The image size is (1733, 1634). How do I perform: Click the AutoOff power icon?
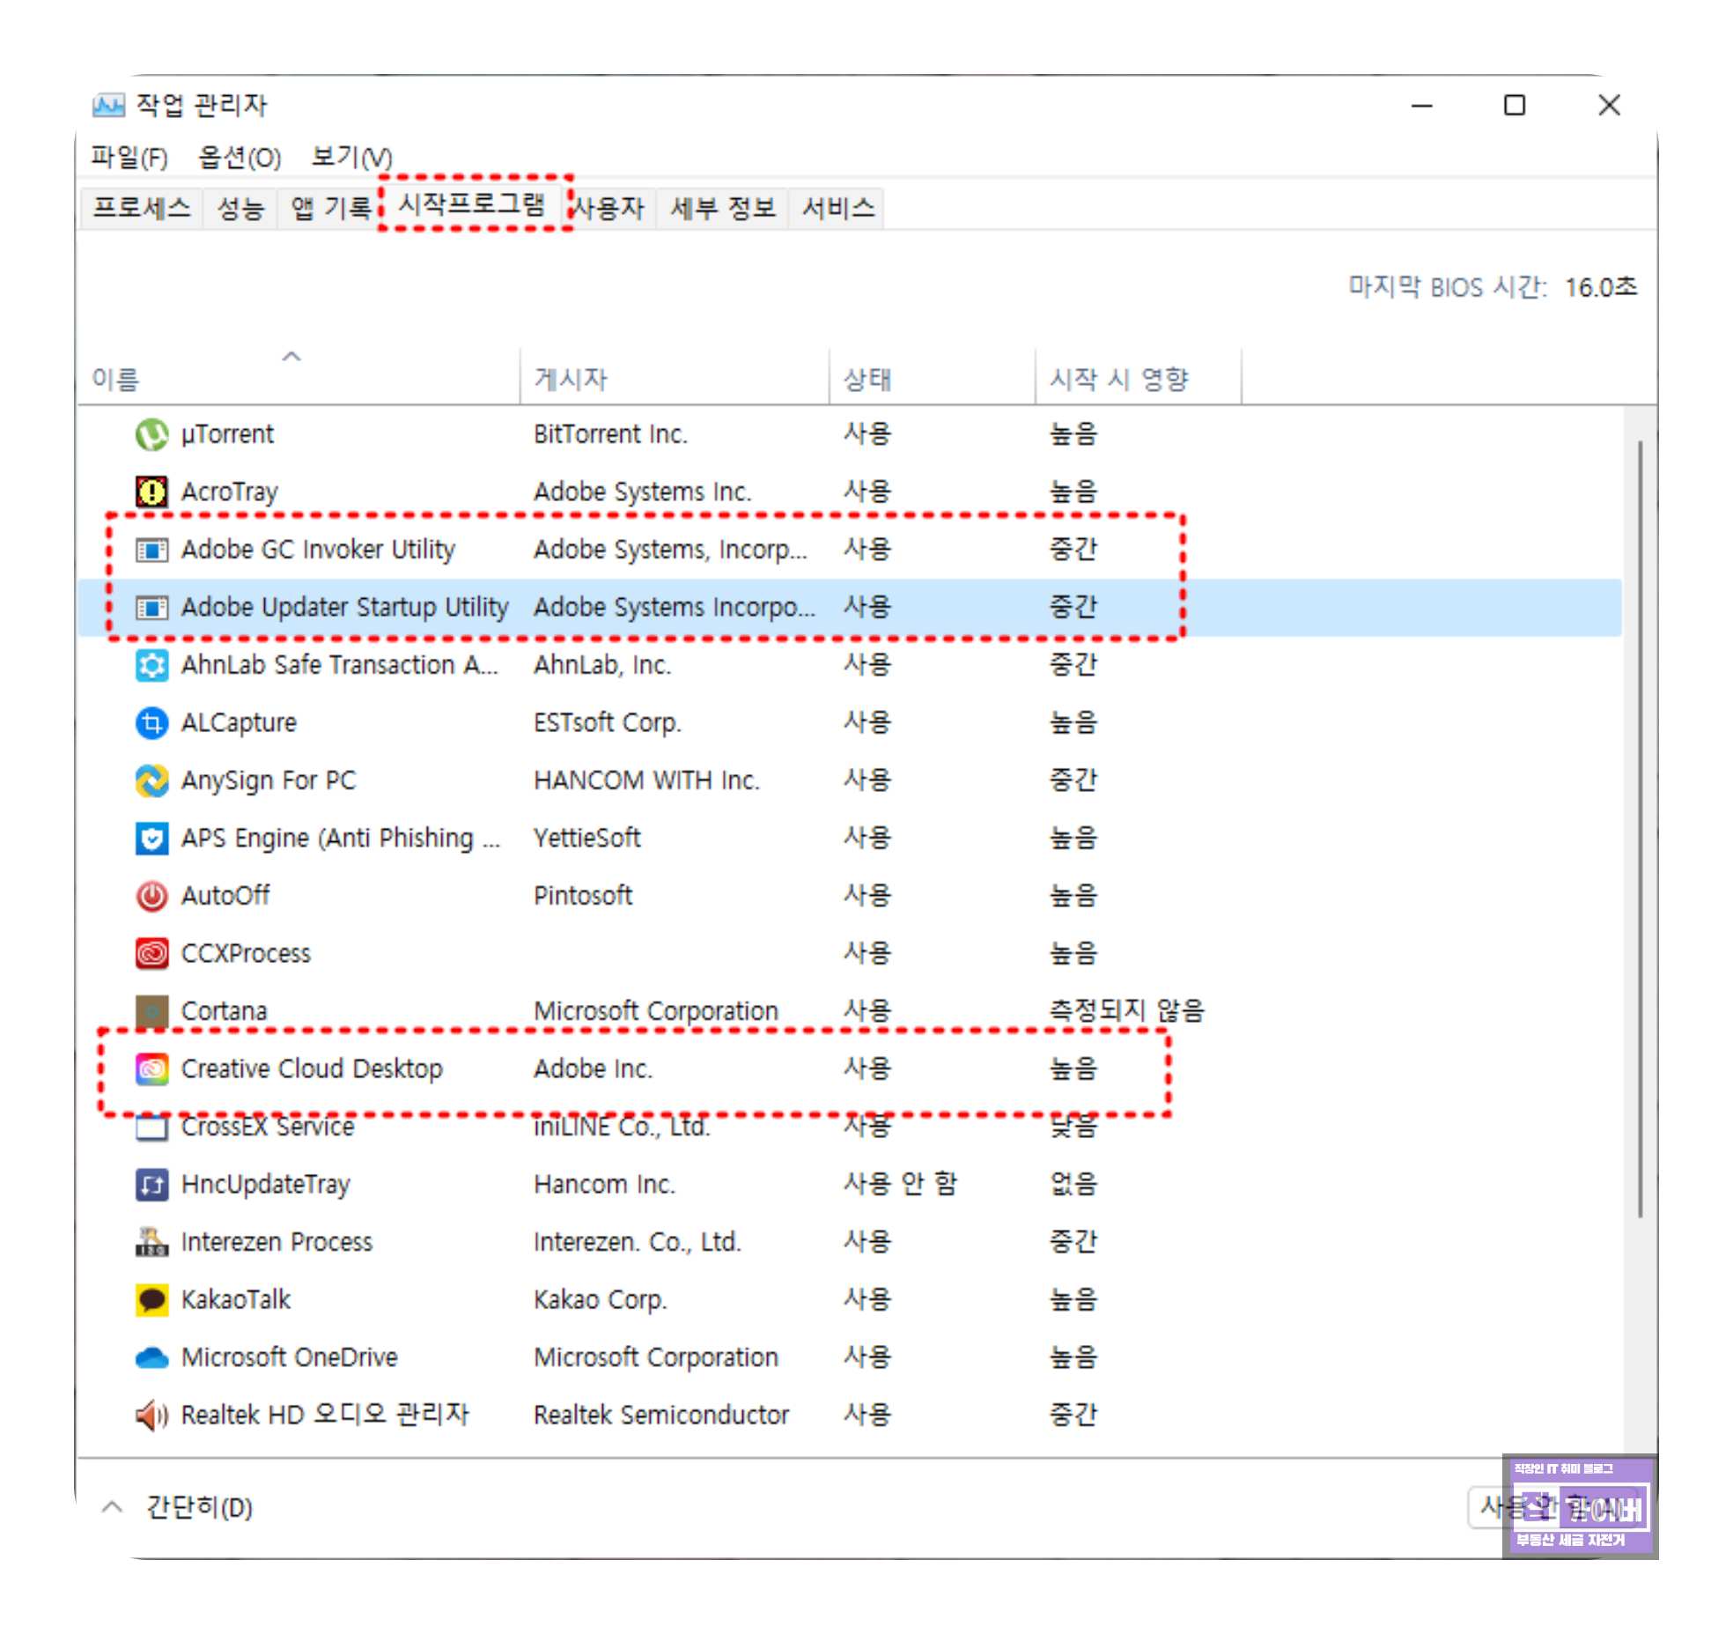pos(151,896)
